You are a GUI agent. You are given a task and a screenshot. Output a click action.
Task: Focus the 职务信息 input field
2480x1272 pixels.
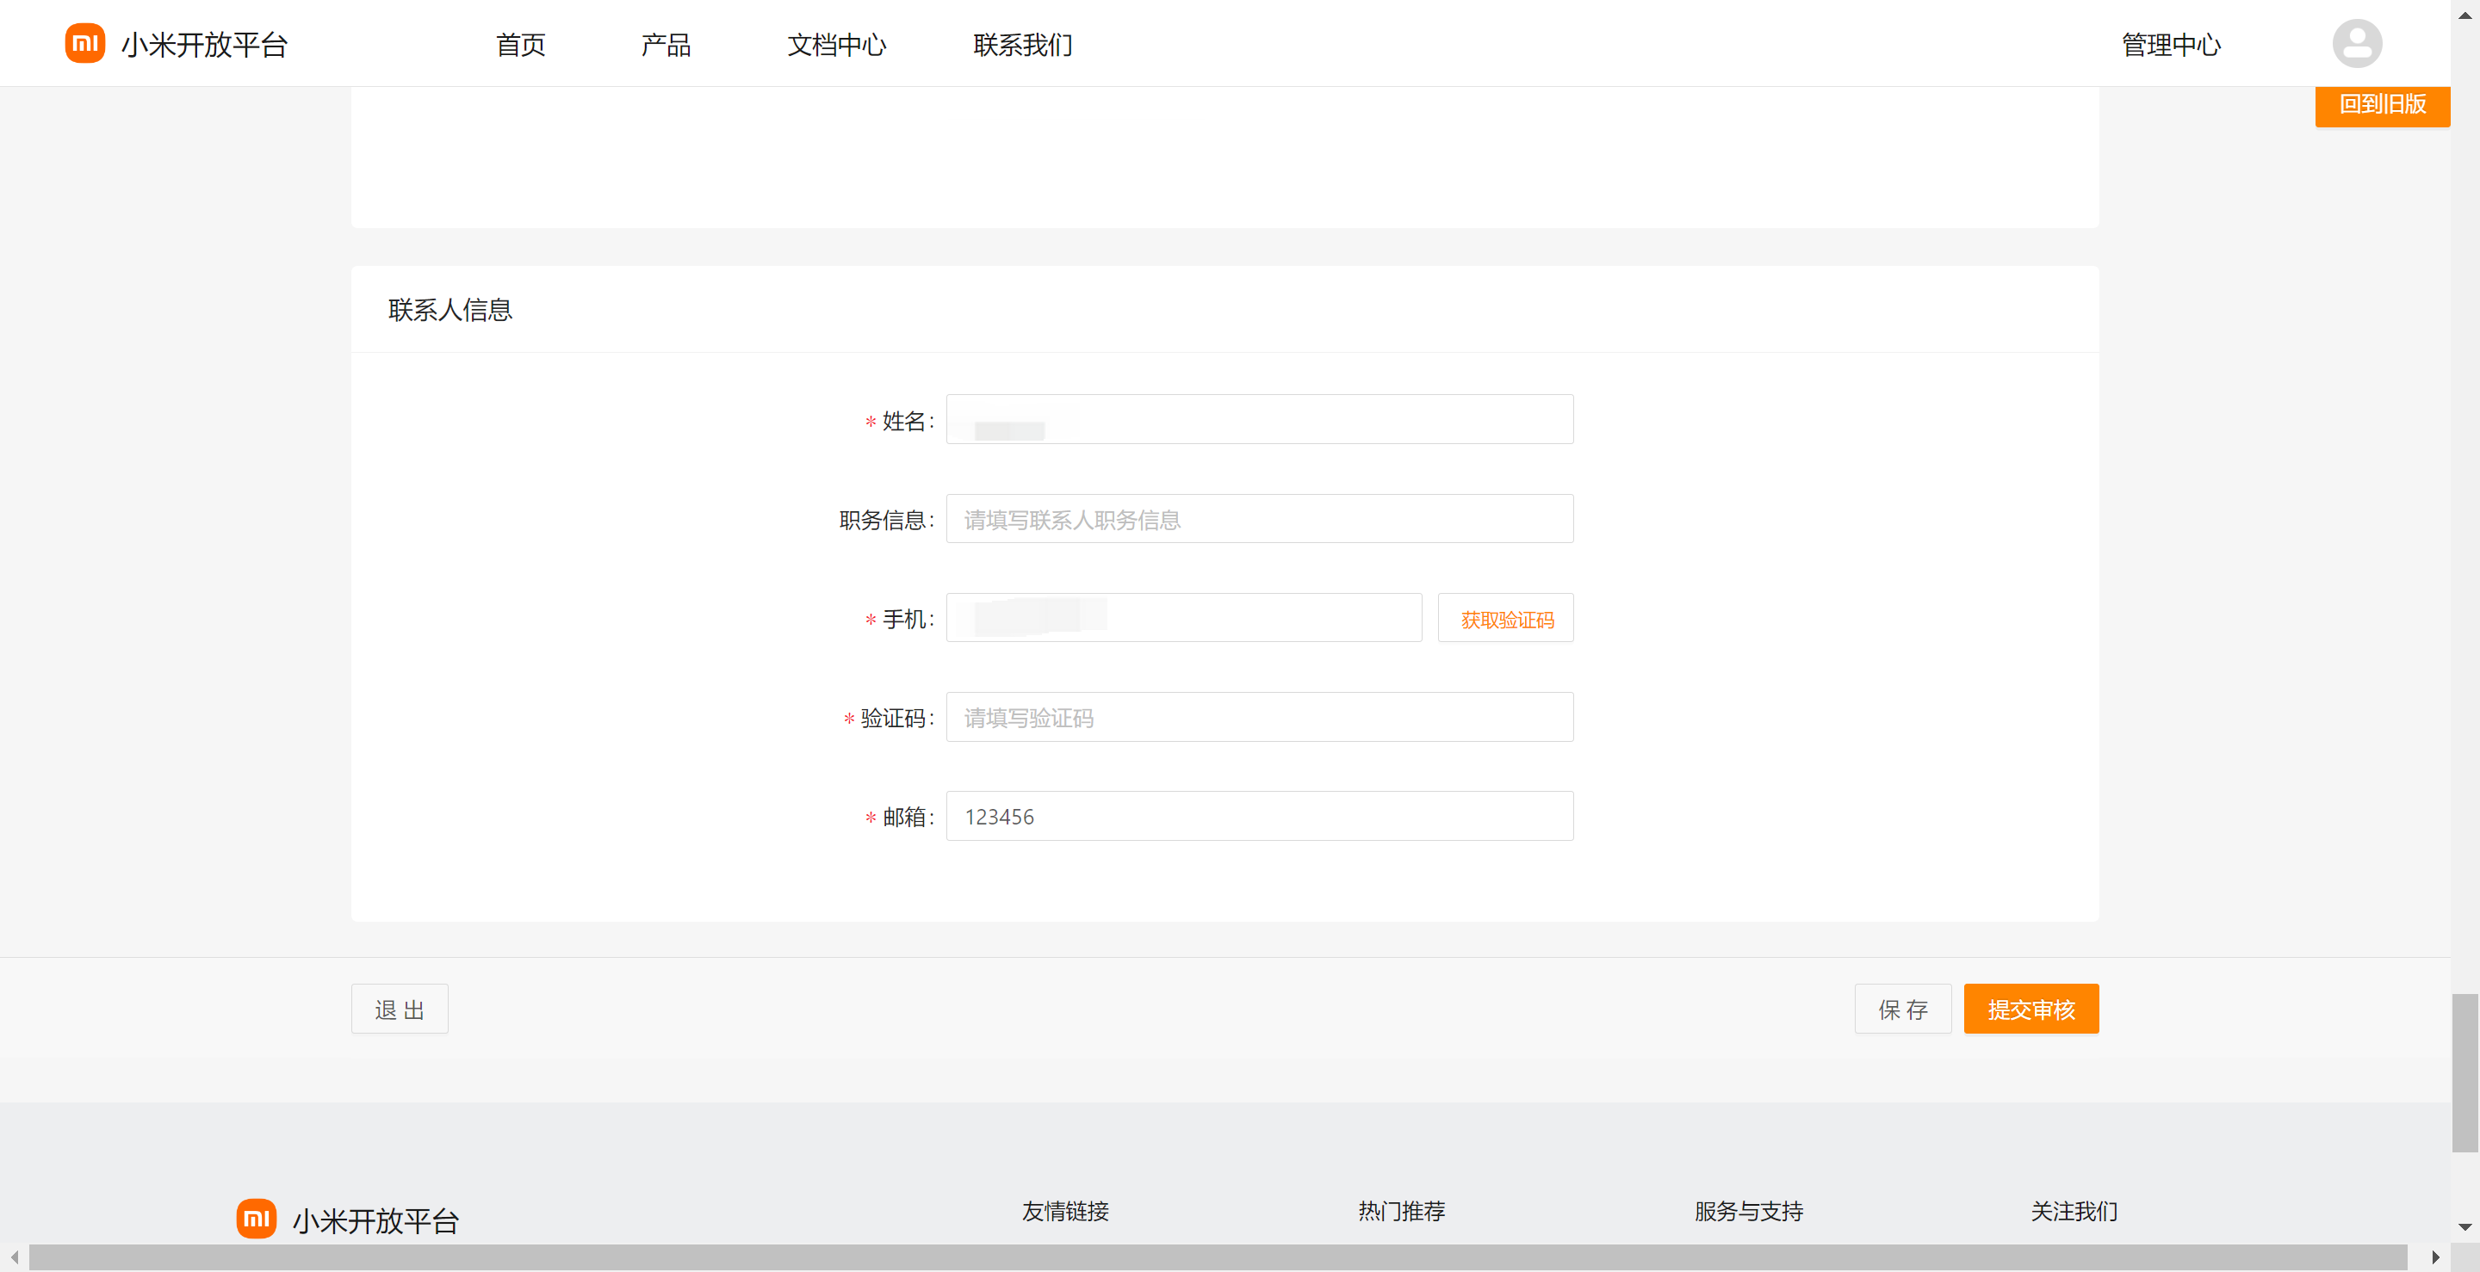pos(1259,520)
